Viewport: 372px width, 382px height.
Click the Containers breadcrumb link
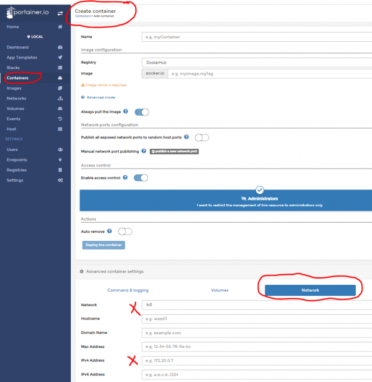pyautogui.click(x=83, y=16)
